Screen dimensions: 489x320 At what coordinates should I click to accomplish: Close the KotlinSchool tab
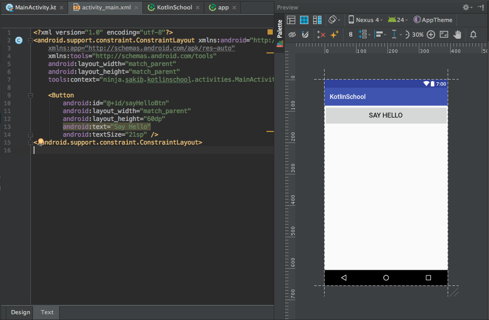197,8
